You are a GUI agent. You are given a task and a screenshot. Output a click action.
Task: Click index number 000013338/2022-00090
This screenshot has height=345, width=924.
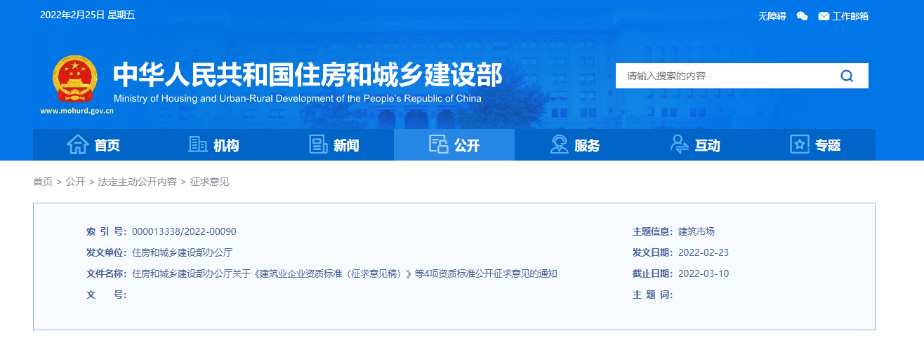(184, 231)
